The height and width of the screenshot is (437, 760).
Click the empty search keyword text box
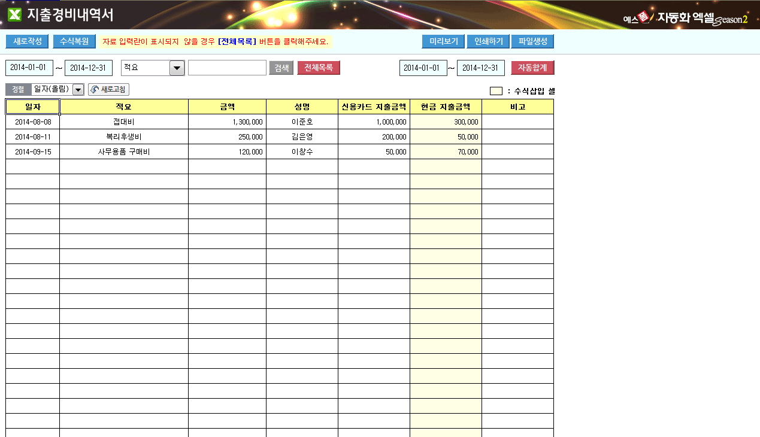click(227, 68)
